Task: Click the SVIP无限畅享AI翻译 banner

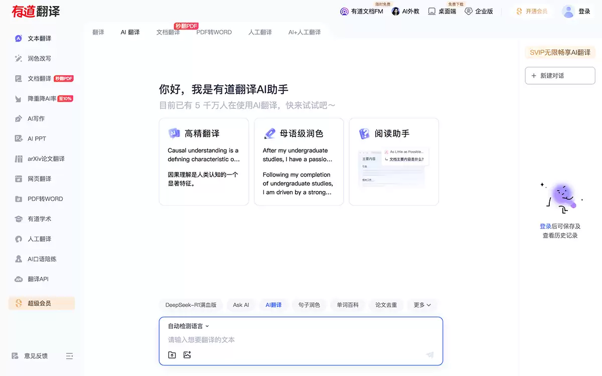Action: click(560, 52)
